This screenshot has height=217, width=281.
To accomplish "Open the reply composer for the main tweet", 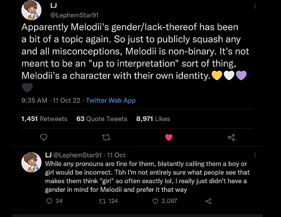I will click(x=44, y=137).
